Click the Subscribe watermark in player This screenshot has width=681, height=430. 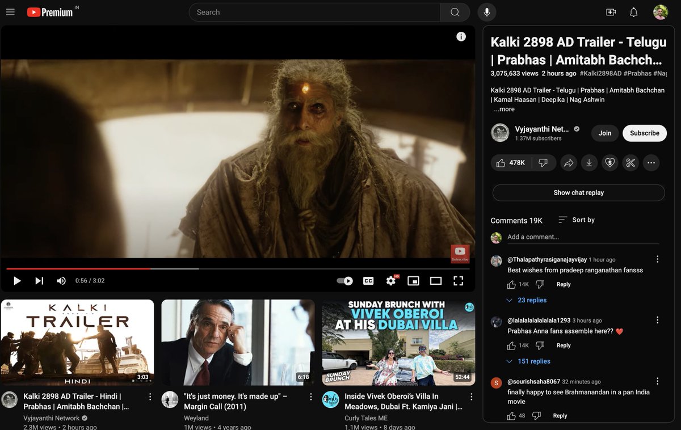point(460,254)
